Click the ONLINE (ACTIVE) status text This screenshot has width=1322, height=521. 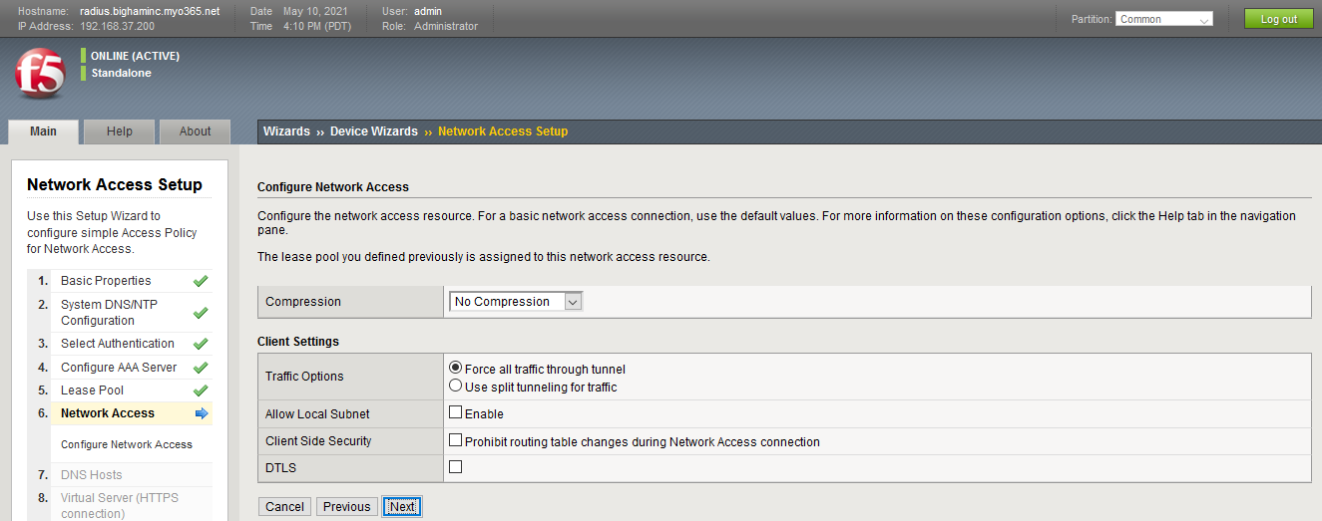click(136, 56)
